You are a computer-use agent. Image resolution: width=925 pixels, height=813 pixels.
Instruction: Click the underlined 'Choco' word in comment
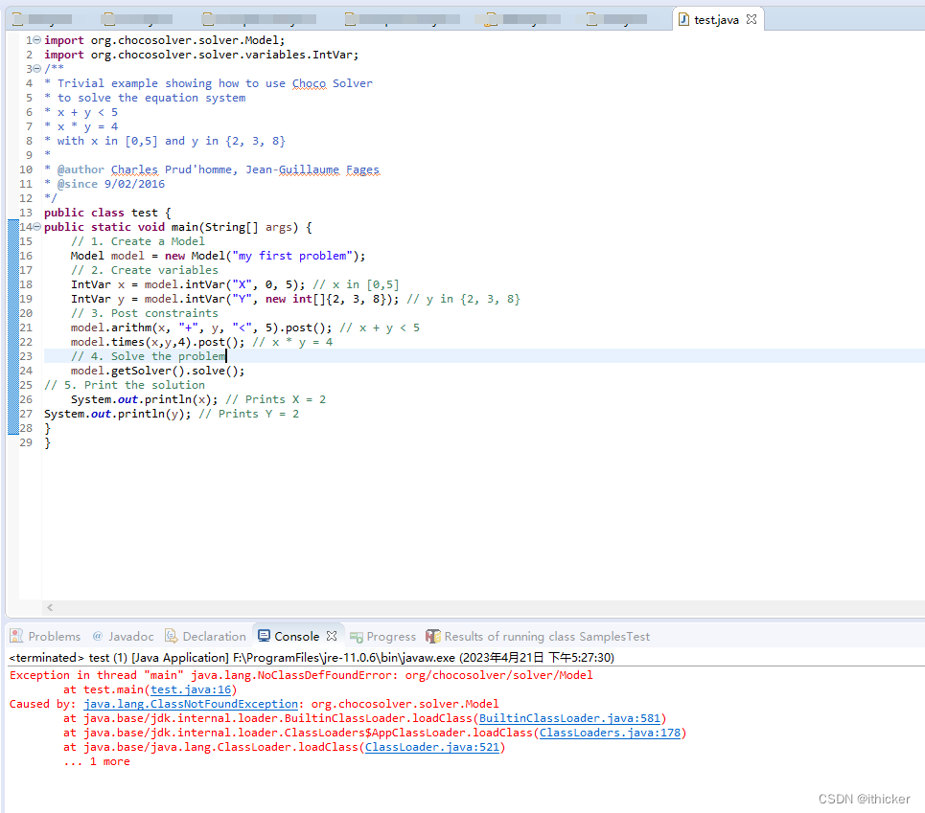[x=309, y=83]
